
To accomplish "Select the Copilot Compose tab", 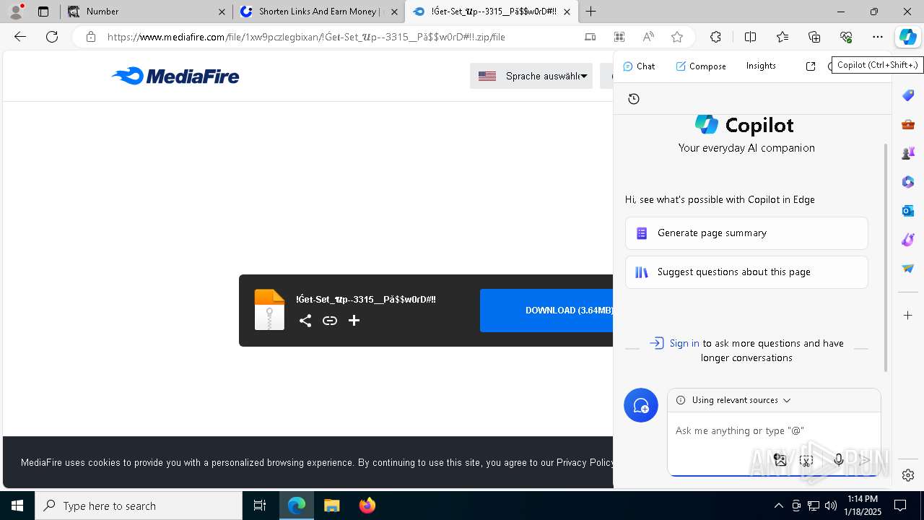I will (x=701, y=66).
